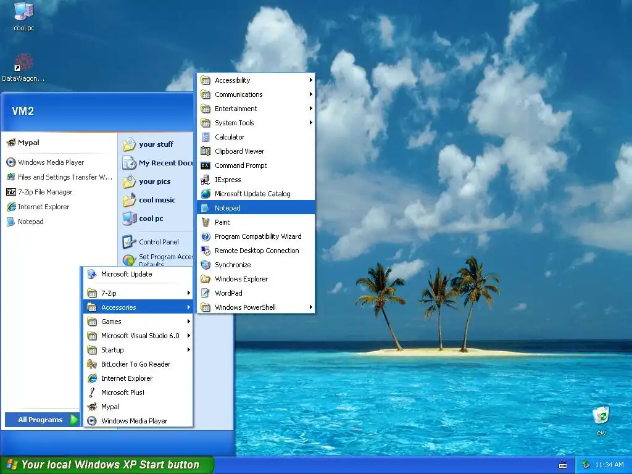Open the Recycle Bin labeled ew
The width and height of the screenshot is (632, 474).
click(x=601, y=421)
